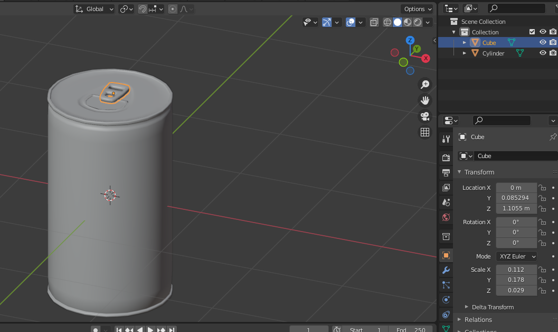Select Cube in the outliner
558x332 pixels.
[x=489, y=43]
